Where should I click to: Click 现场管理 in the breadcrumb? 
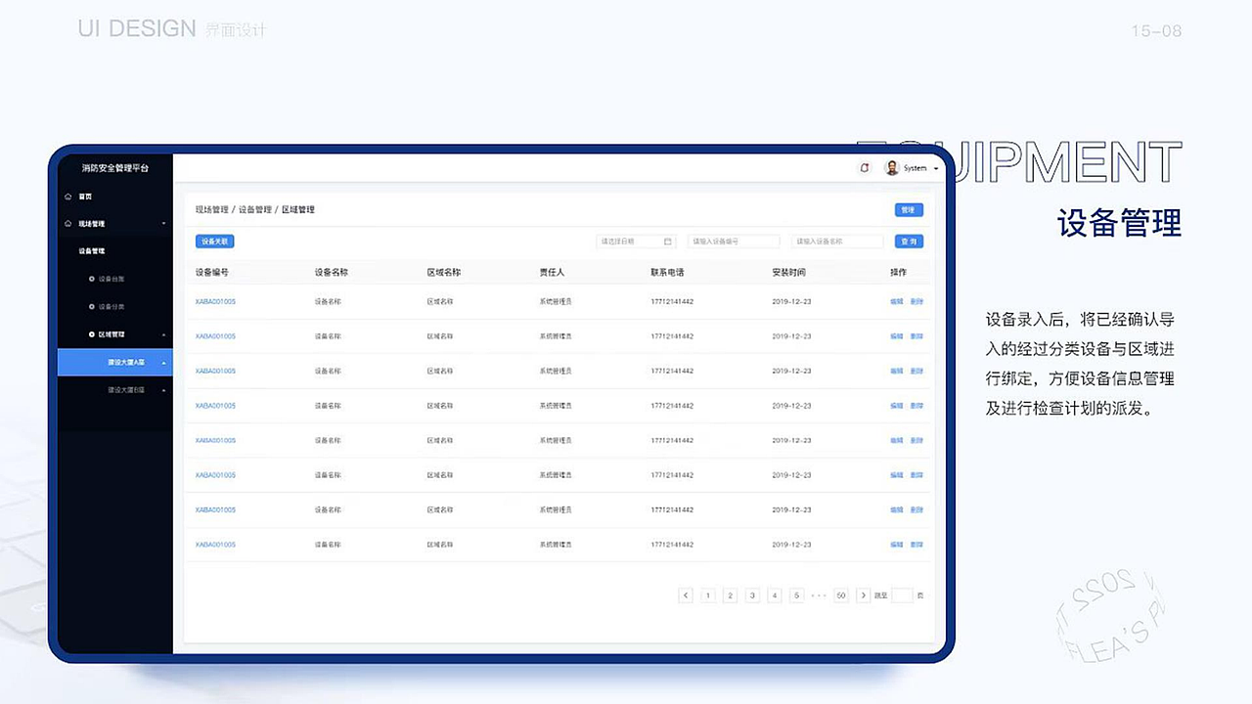pyautogui.click(x=211, y=209)
